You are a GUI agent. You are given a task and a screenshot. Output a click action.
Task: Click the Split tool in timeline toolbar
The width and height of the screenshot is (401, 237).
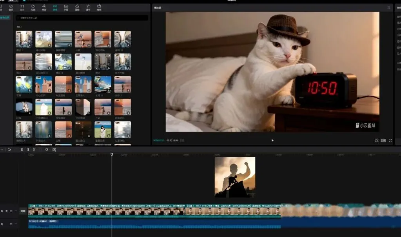(x=22, y=150)
